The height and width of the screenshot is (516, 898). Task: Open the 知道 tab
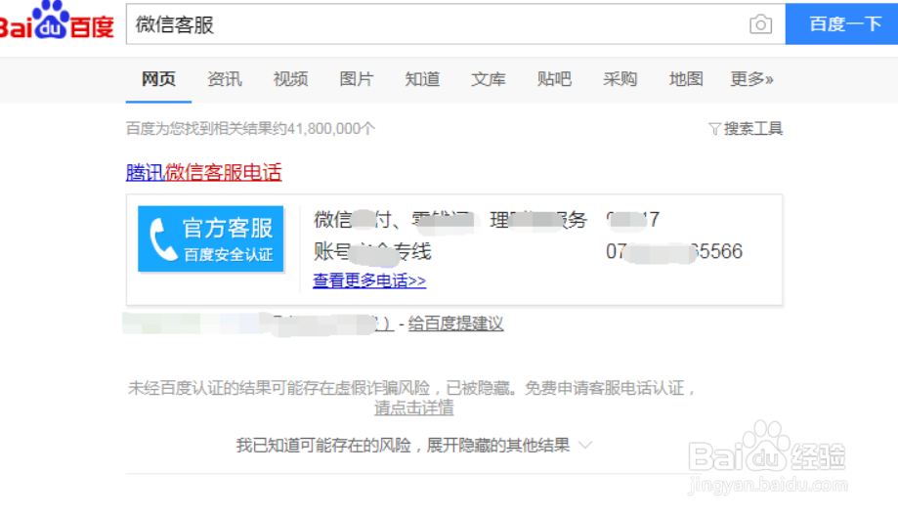[422, 79]
